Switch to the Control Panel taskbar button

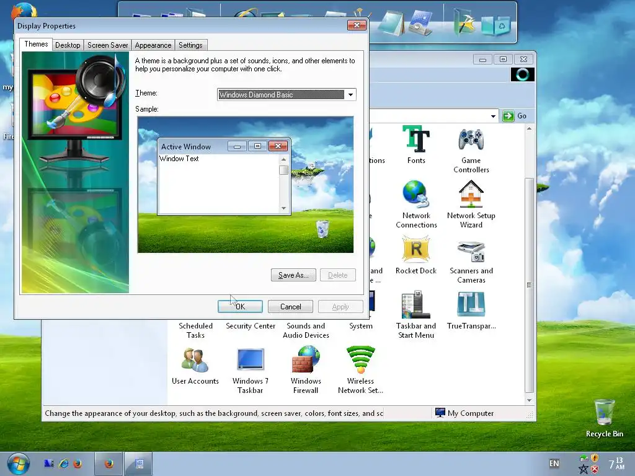139,464
